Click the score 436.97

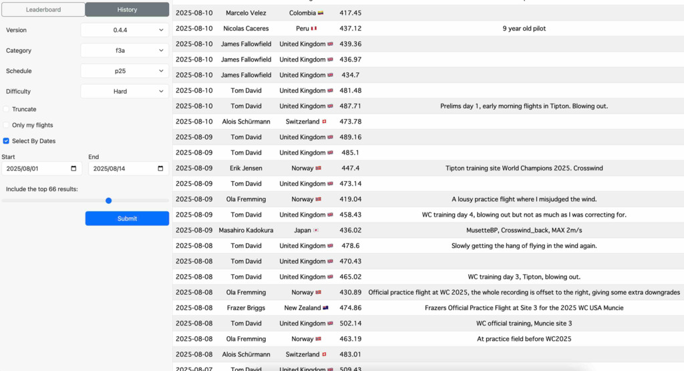coord(350,59)
